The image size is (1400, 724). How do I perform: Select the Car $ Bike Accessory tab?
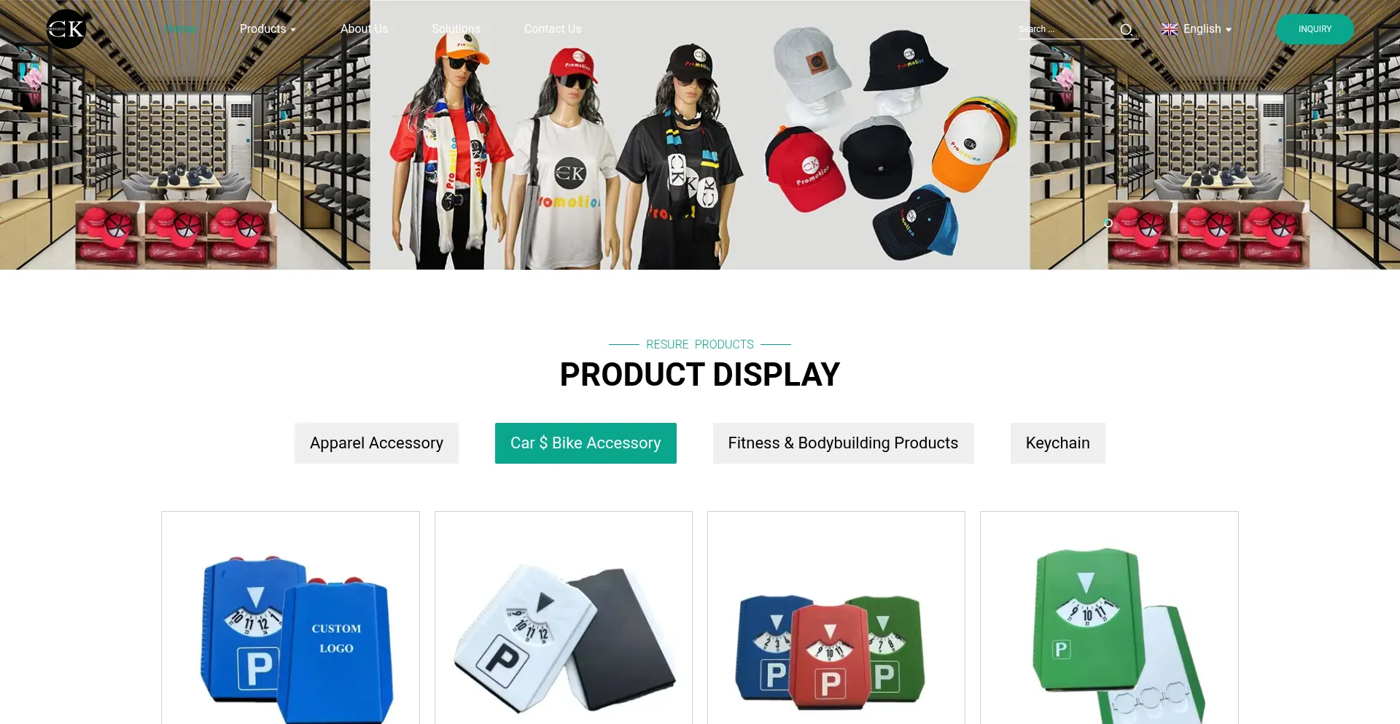pyautogui.click(x=586, y=443)
